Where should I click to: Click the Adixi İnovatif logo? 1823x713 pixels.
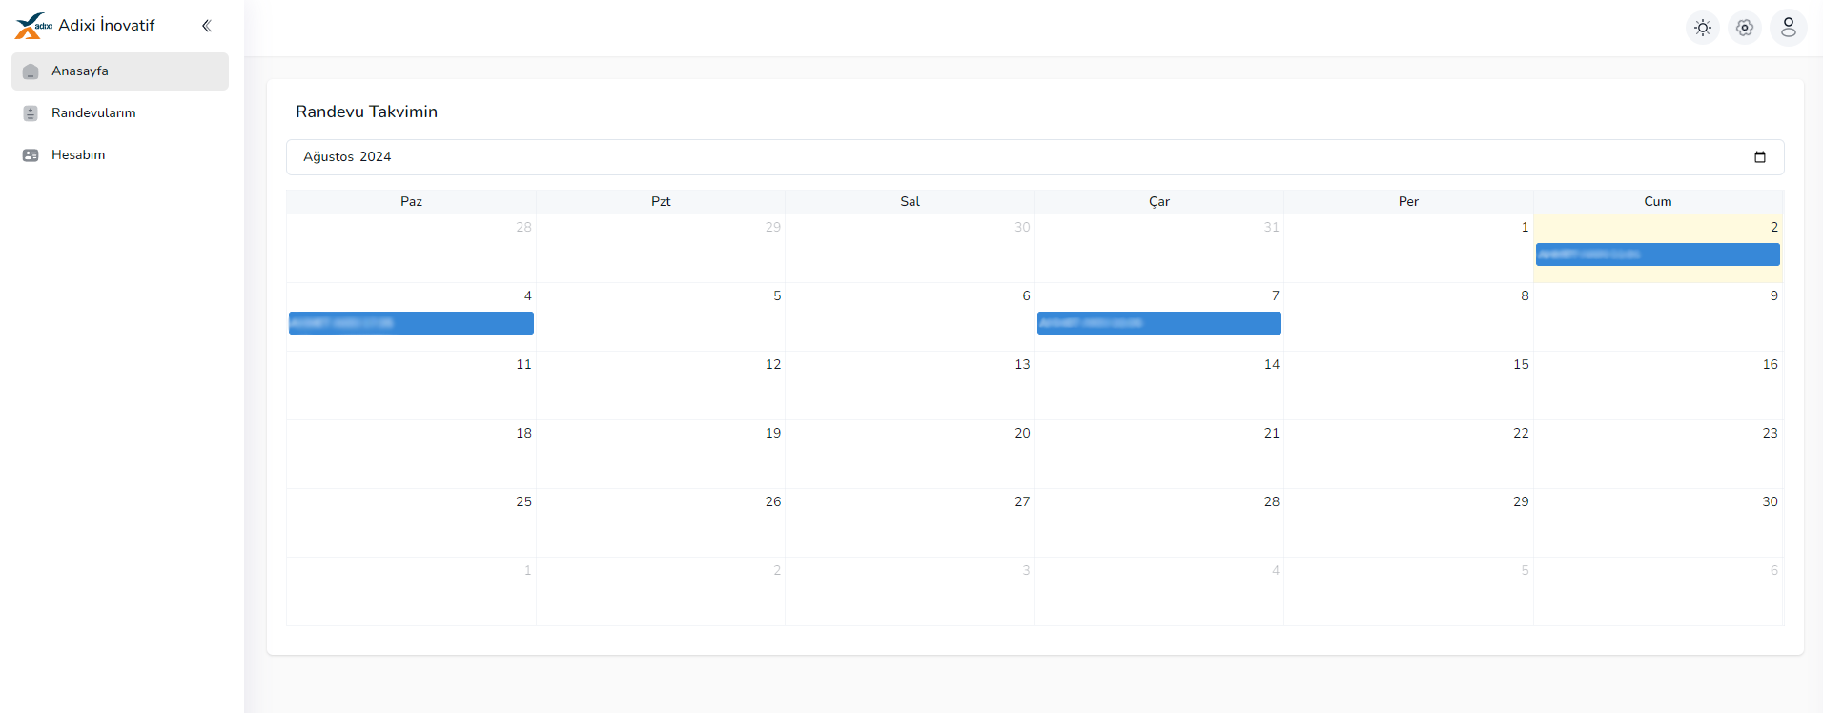33,26
